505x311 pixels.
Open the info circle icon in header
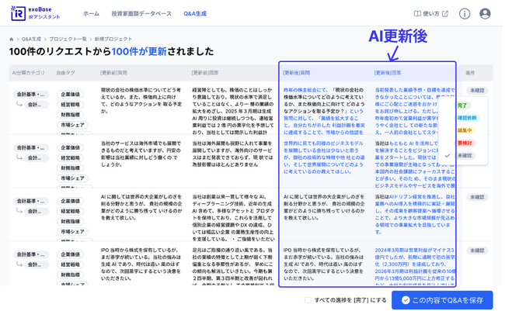point(464,14)
